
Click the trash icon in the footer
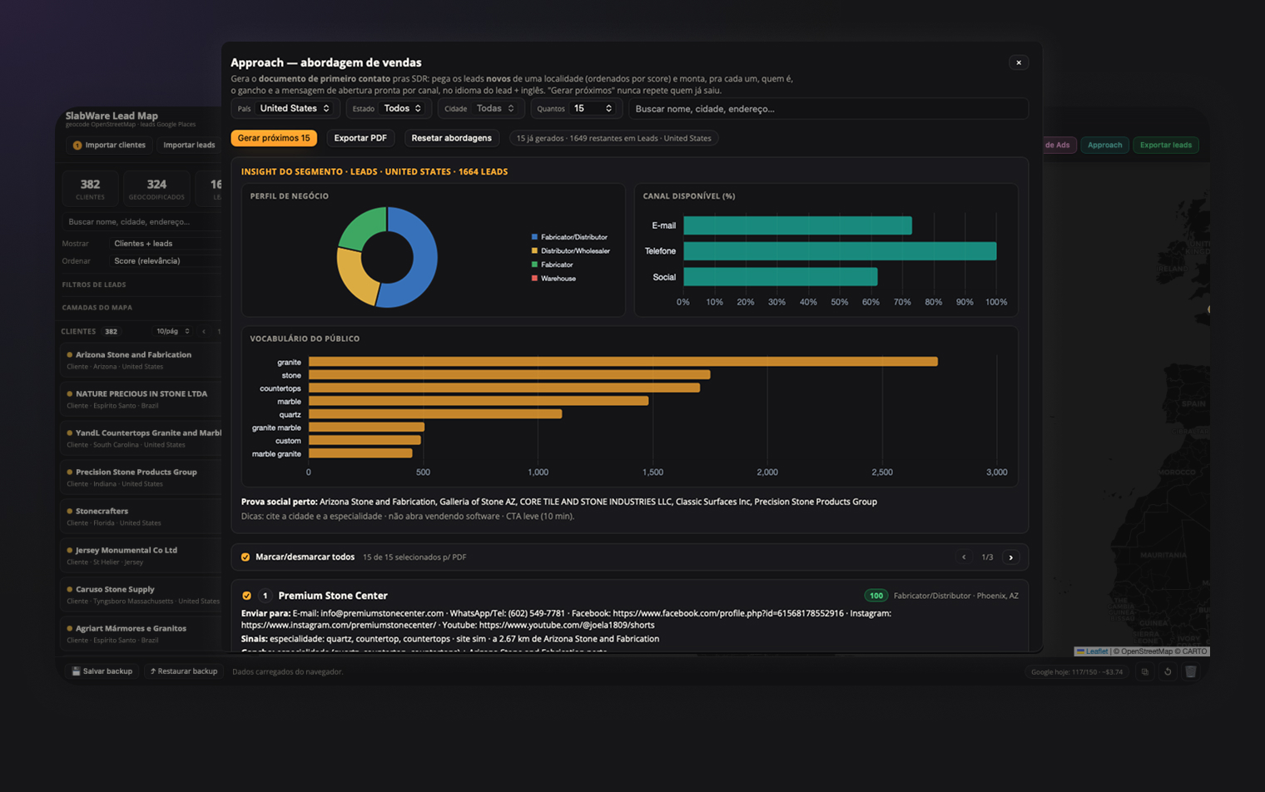coord(1191,671)
